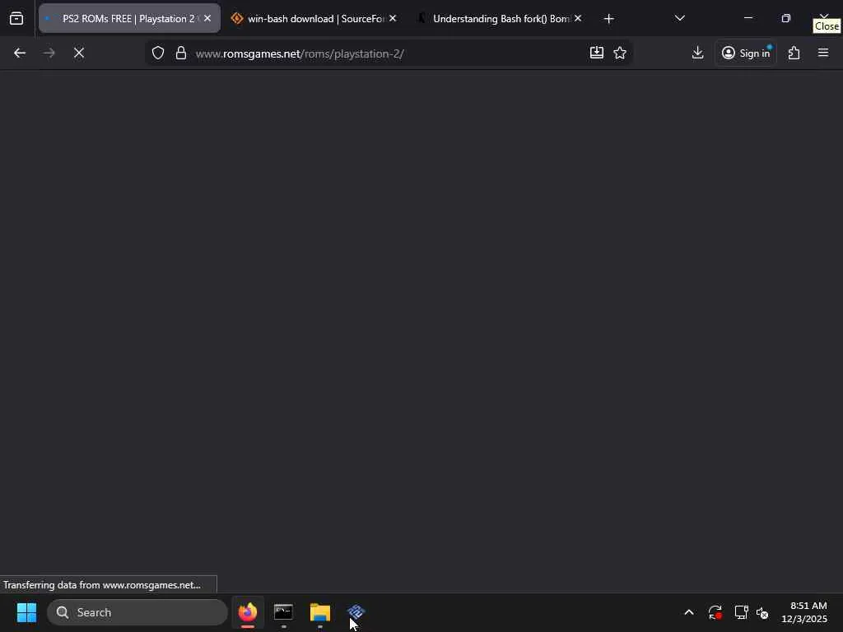
Task: Click the sync status tray icon
Action: (715, 612)
